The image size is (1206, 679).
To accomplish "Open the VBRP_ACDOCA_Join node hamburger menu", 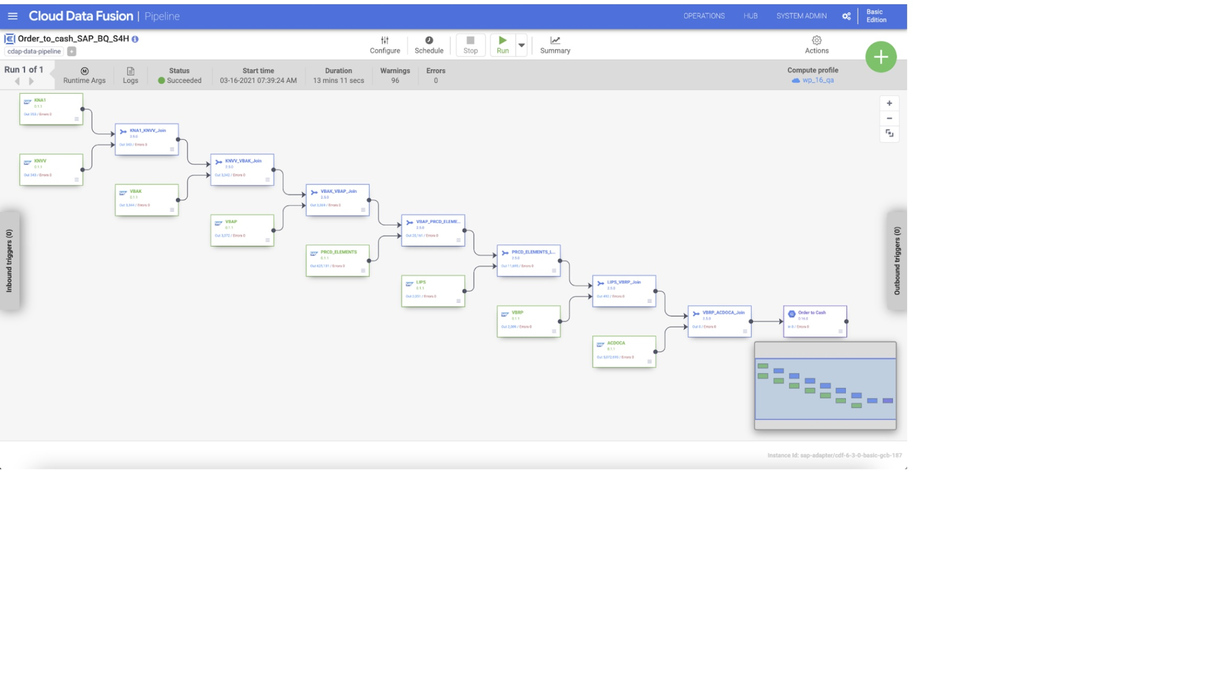I will click(745, 331).
